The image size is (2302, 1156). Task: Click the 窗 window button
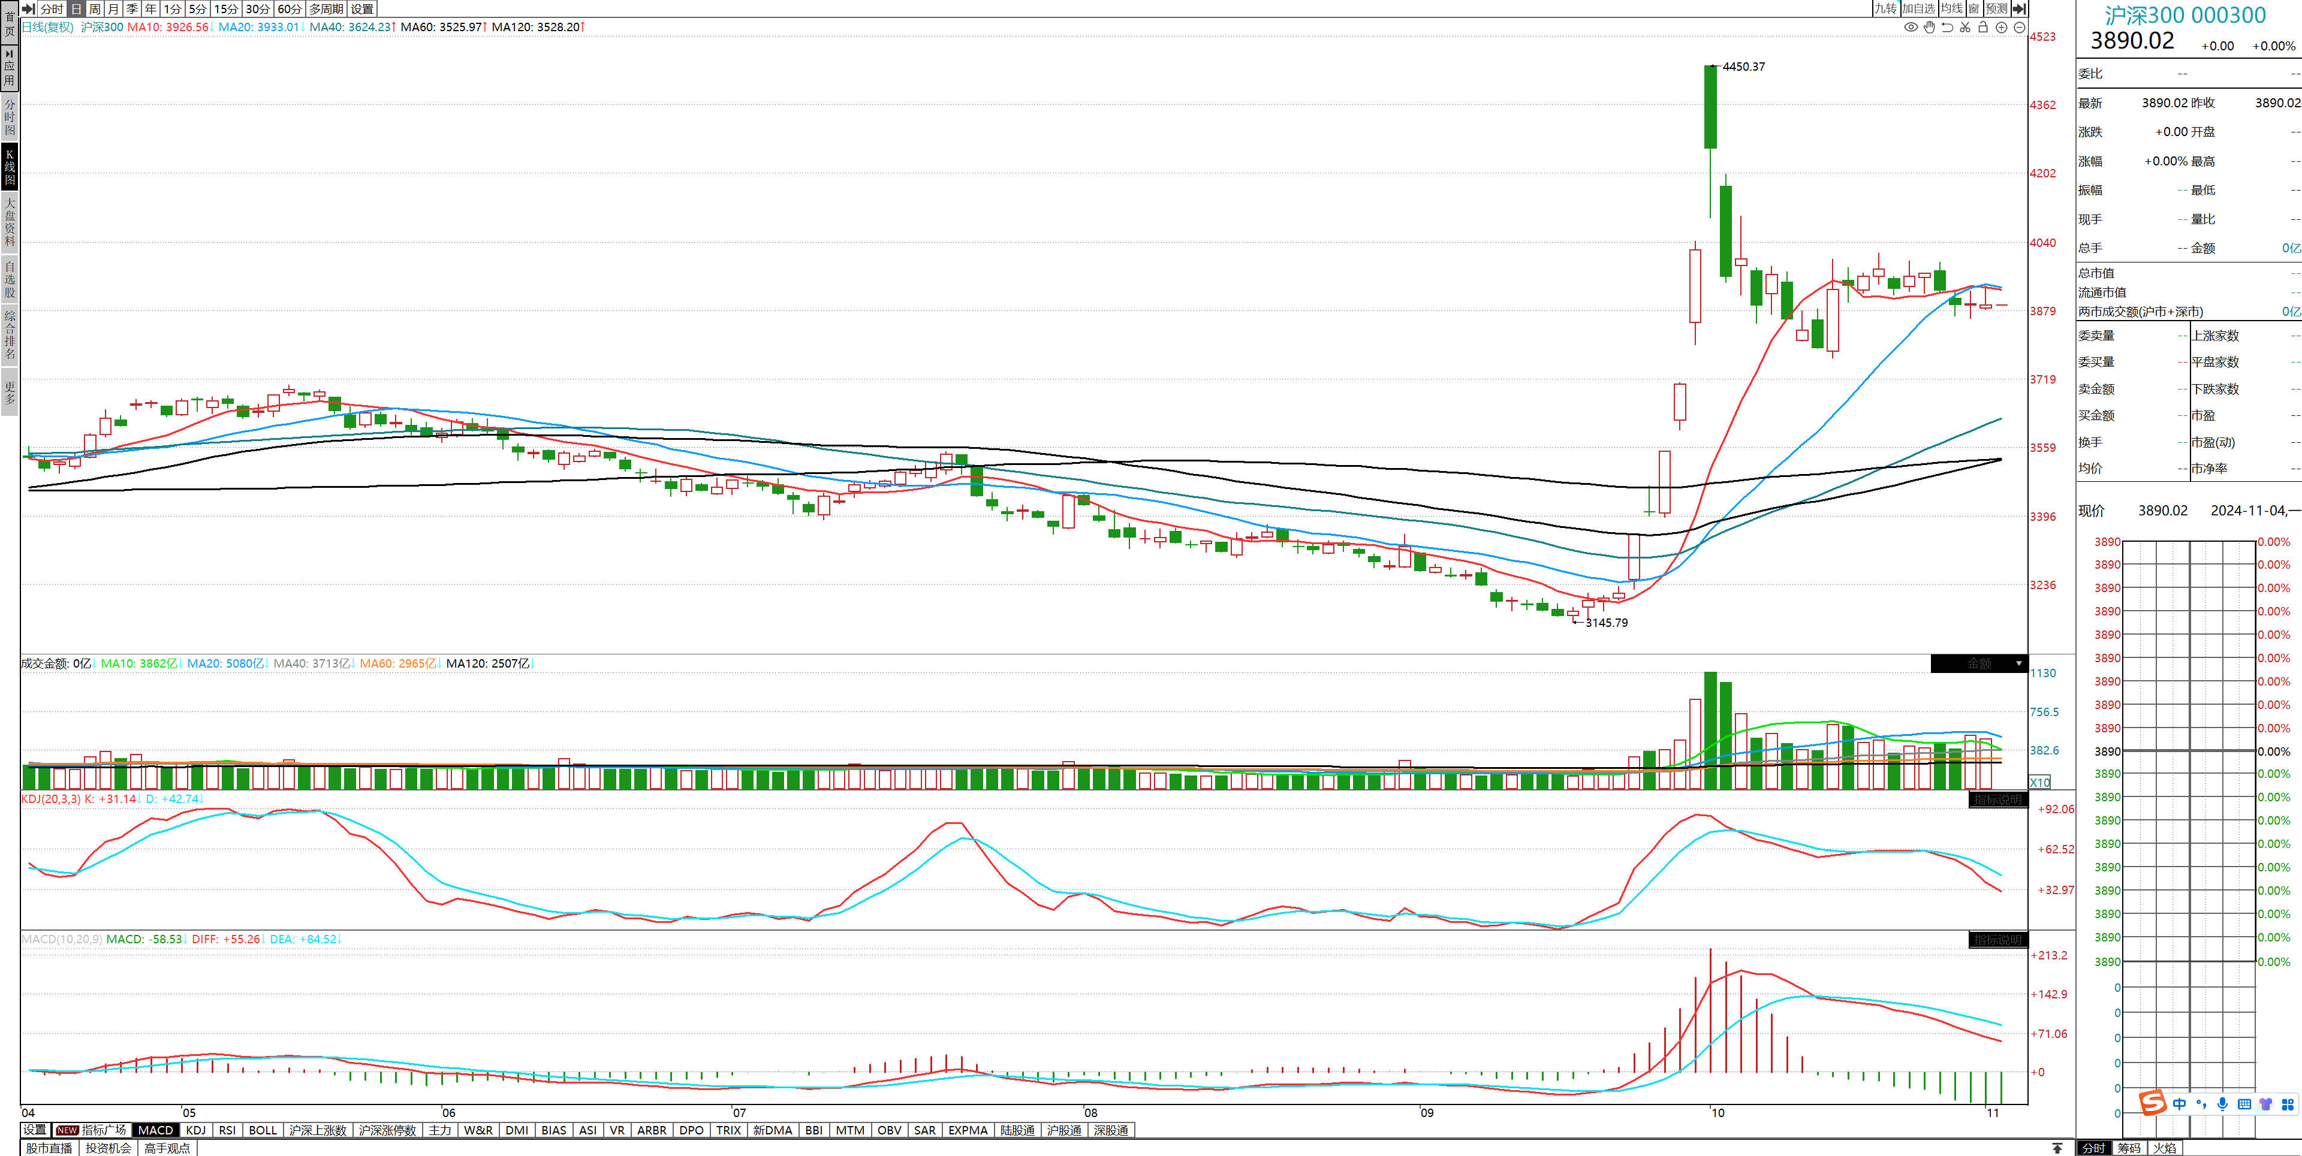pyautogui.click(x=1974, y=9)
